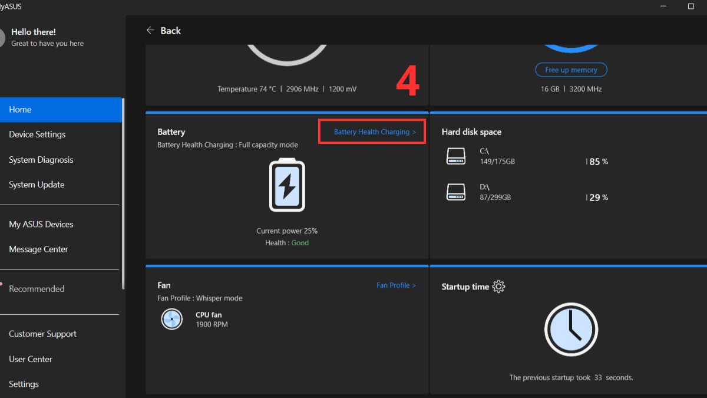This screenshot has height=398, width=707.
Task: Click the Temperature 74 °C reading
Action: pos(246,89)
